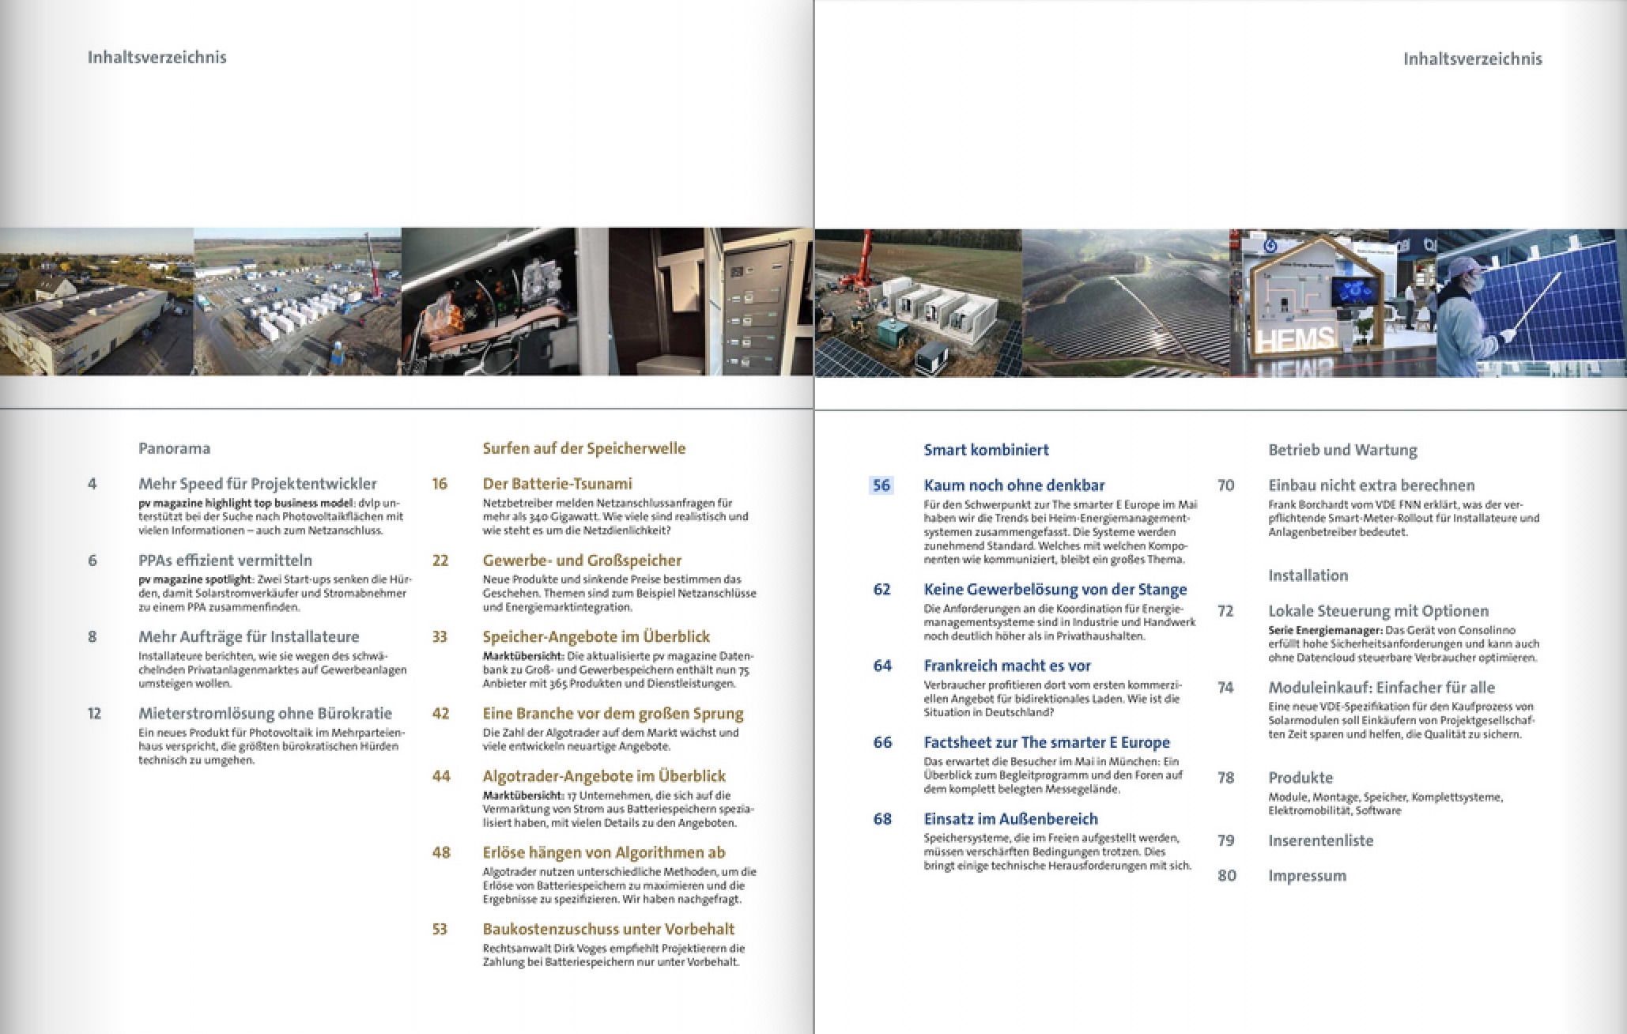Open article 'Moduleinkauf: Einfacher für alle'
The width and height of the screenshot is (1627, 1034).
(x=1381, y=688)
